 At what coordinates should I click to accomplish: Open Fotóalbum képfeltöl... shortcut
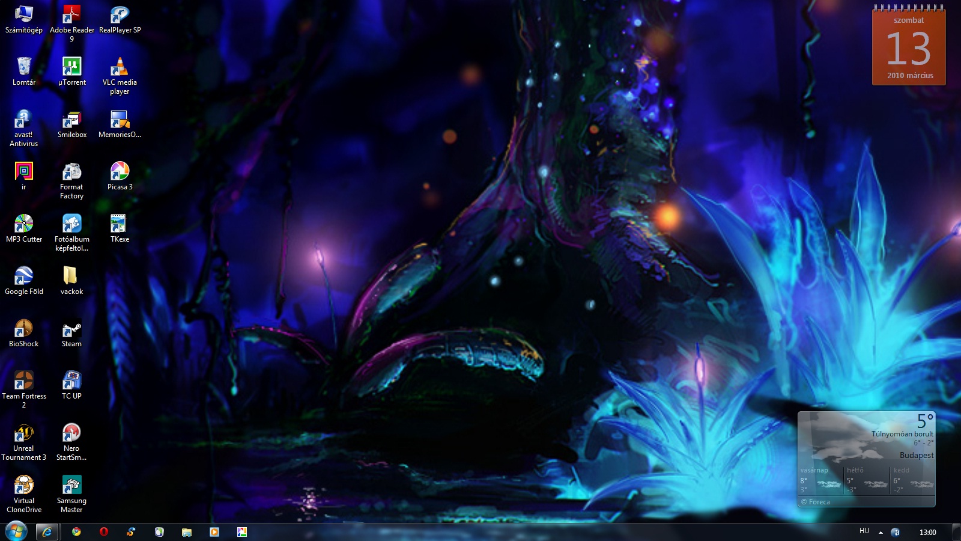pyautogui.click(x=71, y=232)
